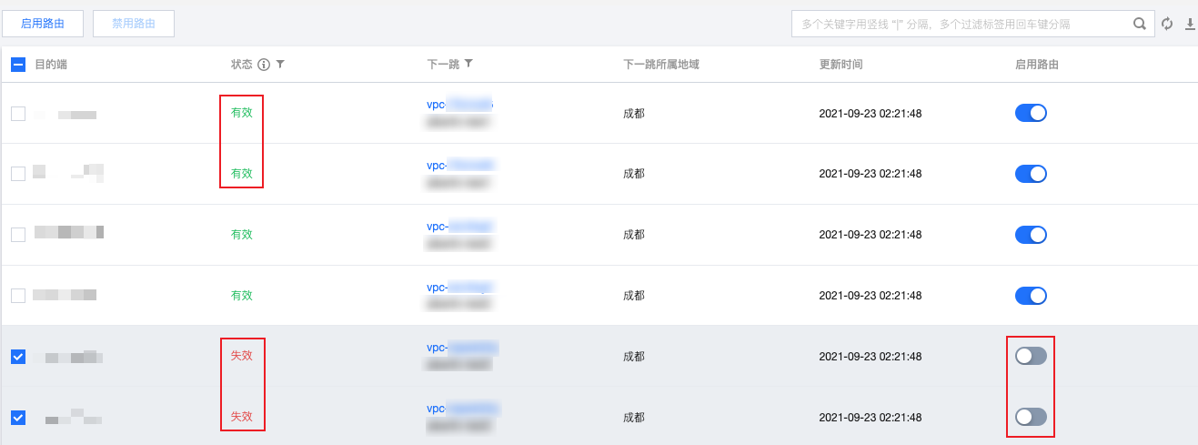Screen dimensions: 1198x445
Task: Click the search magnifier icon
Action: [1139, 25]
